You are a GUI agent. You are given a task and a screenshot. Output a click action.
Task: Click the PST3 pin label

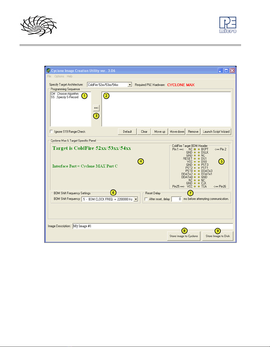point(205,165)
